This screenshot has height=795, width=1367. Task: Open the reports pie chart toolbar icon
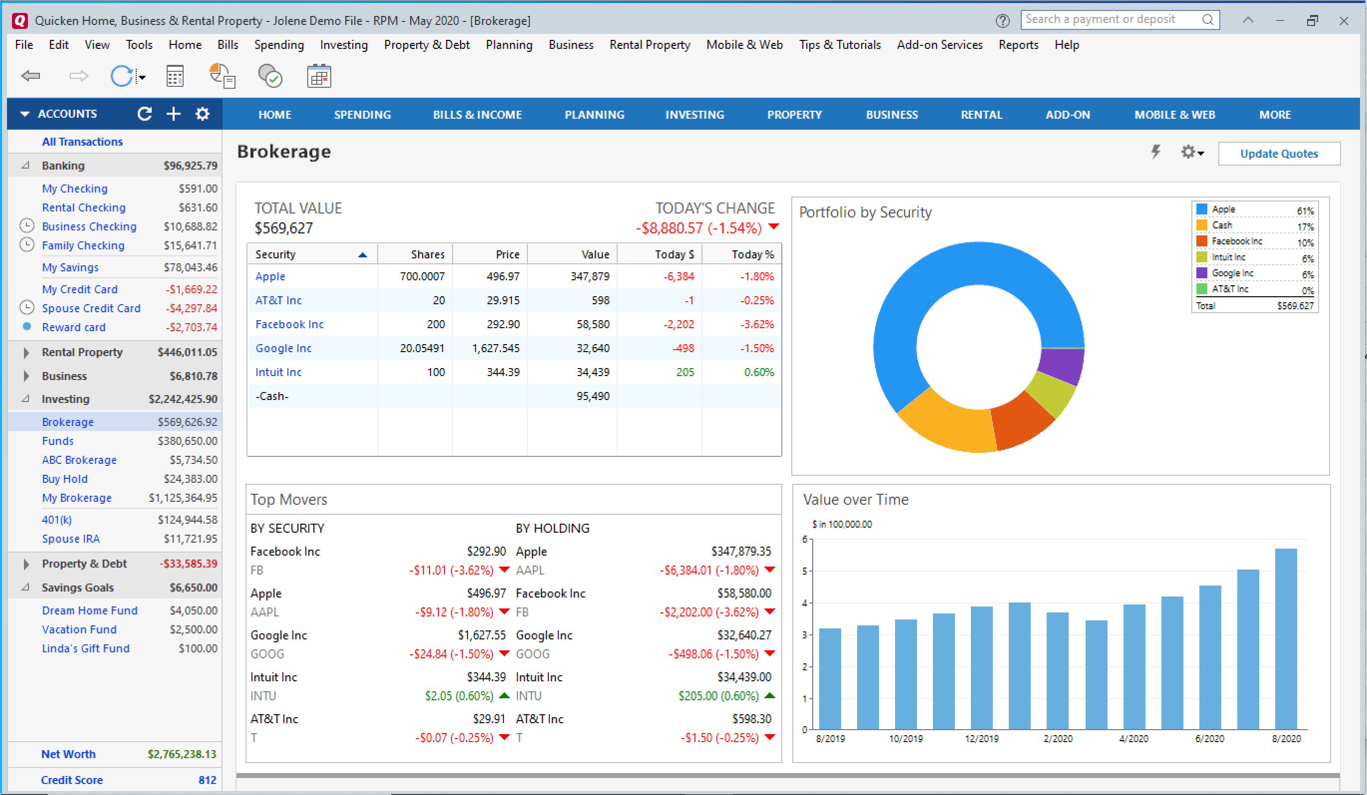pyautogui.click(x=223, y=76)
